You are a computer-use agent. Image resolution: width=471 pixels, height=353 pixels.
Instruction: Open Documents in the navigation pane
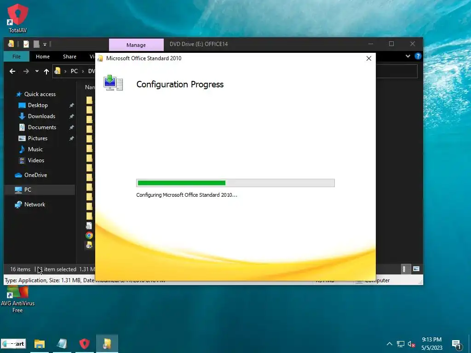click(x=42, y=127)
